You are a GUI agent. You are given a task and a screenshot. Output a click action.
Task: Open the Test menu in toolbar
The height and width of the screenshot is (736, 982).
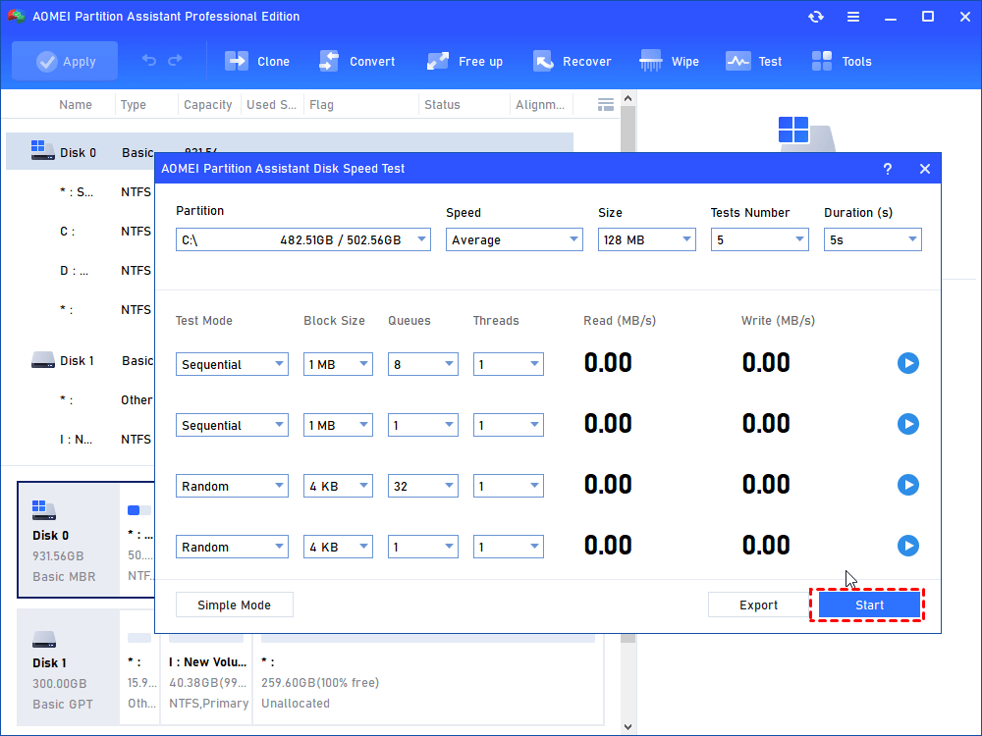tap(738, 61)
